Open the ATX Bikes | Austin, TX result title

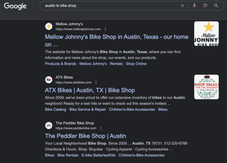90,90
